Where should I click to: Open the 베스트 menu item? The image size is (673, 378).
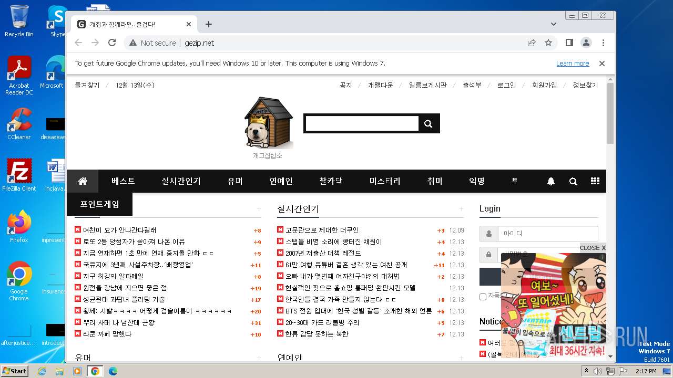(123, 181)
